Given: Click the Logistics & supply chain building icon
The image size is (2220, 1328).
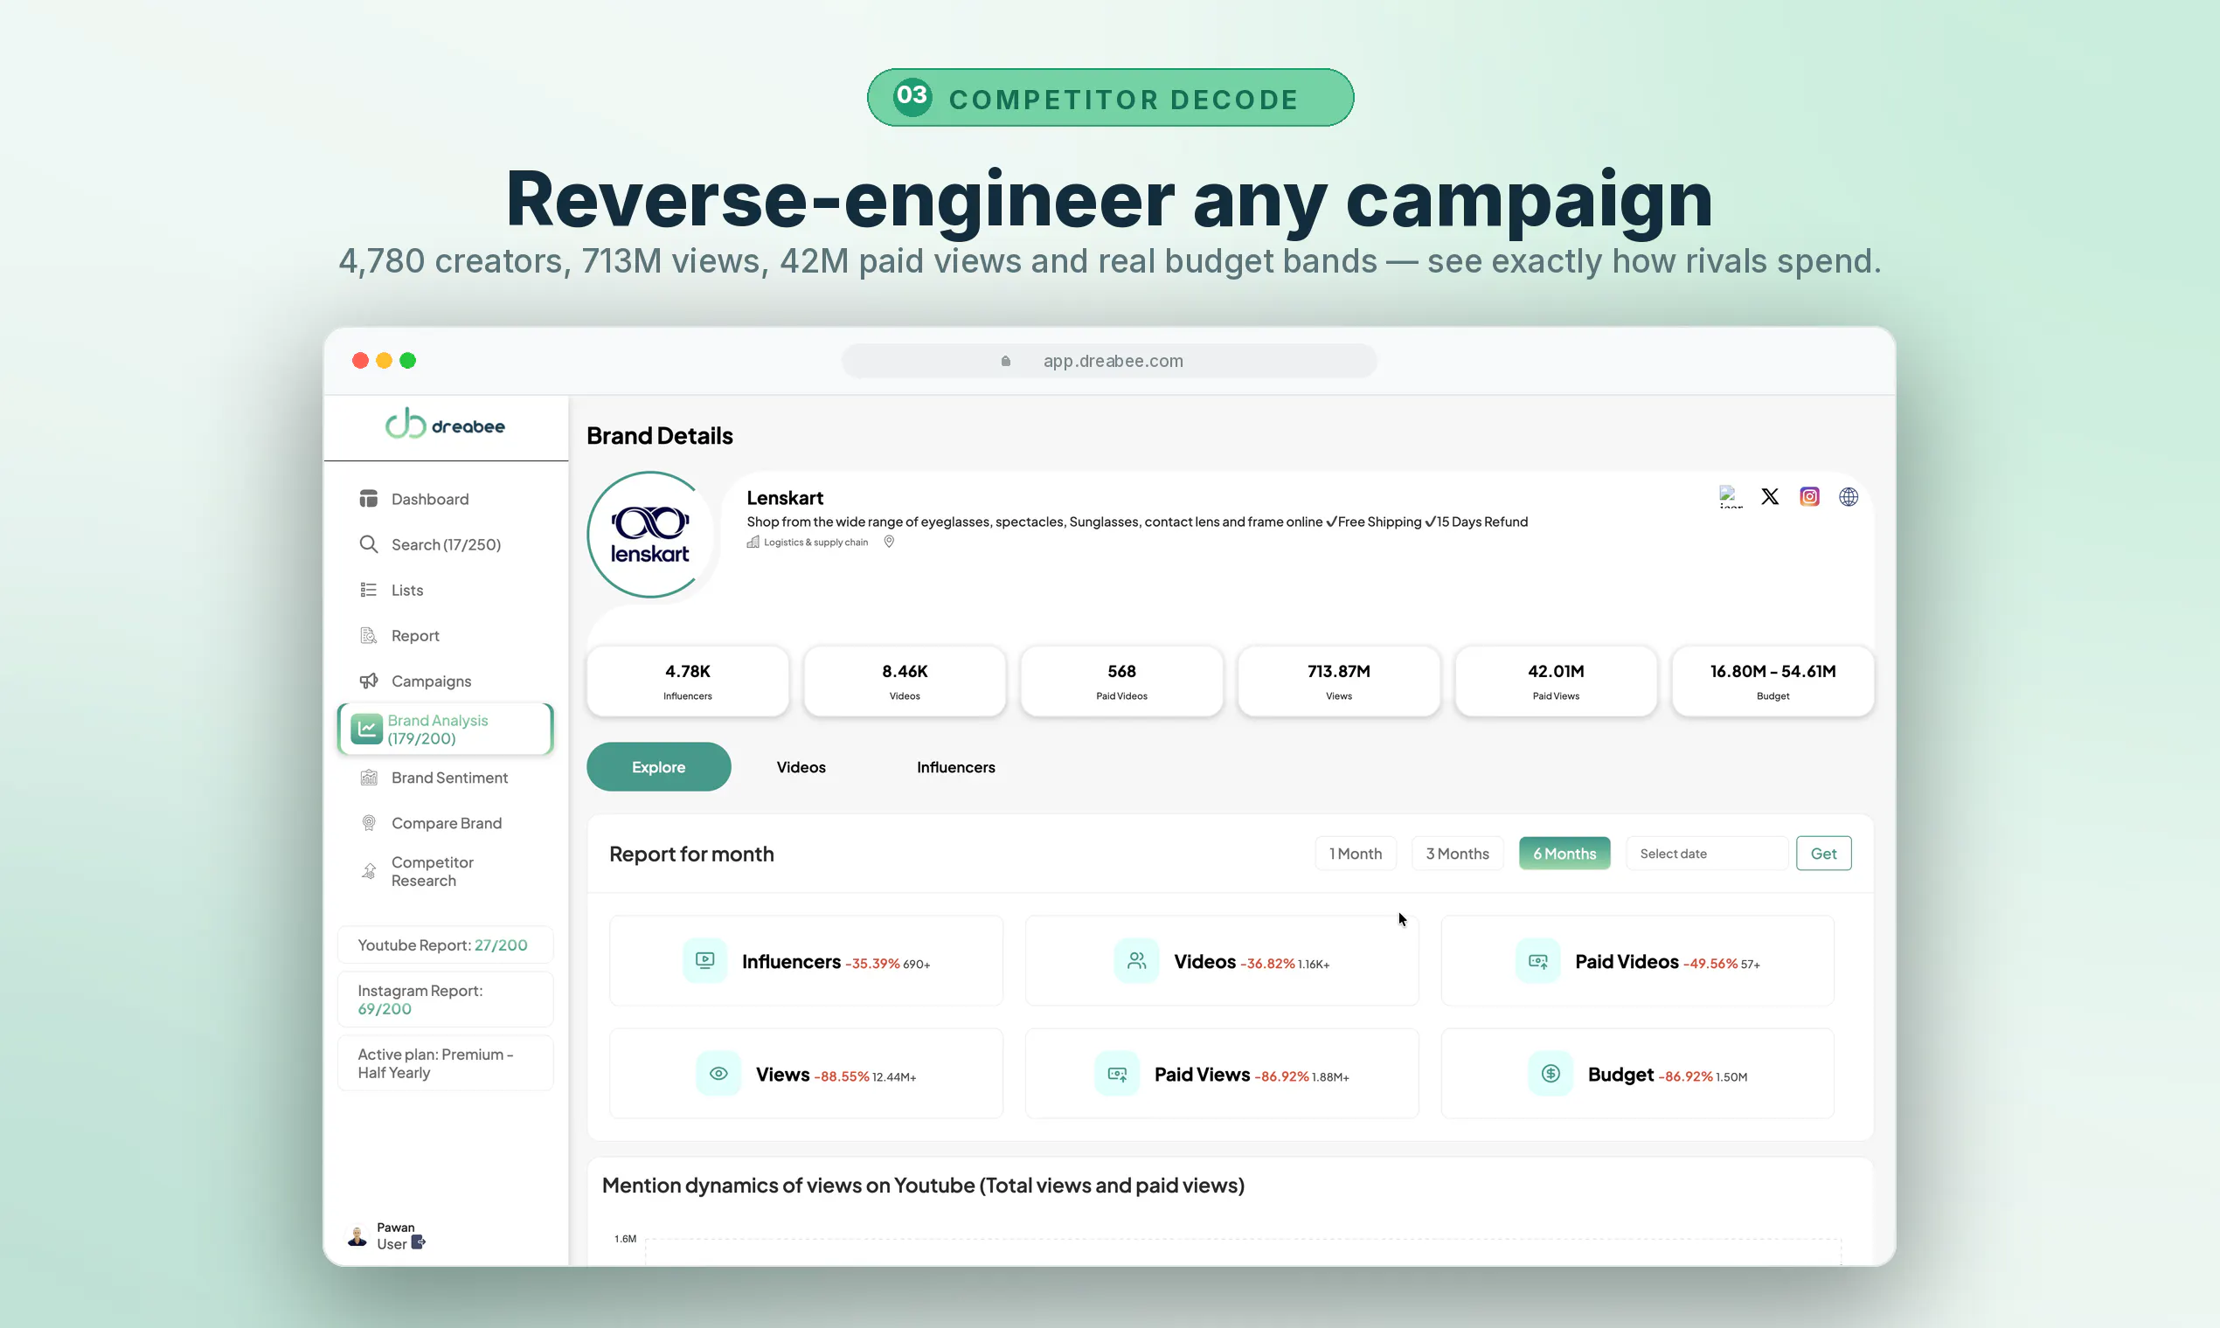Looking at the screenshot, I should click(753, 542).
